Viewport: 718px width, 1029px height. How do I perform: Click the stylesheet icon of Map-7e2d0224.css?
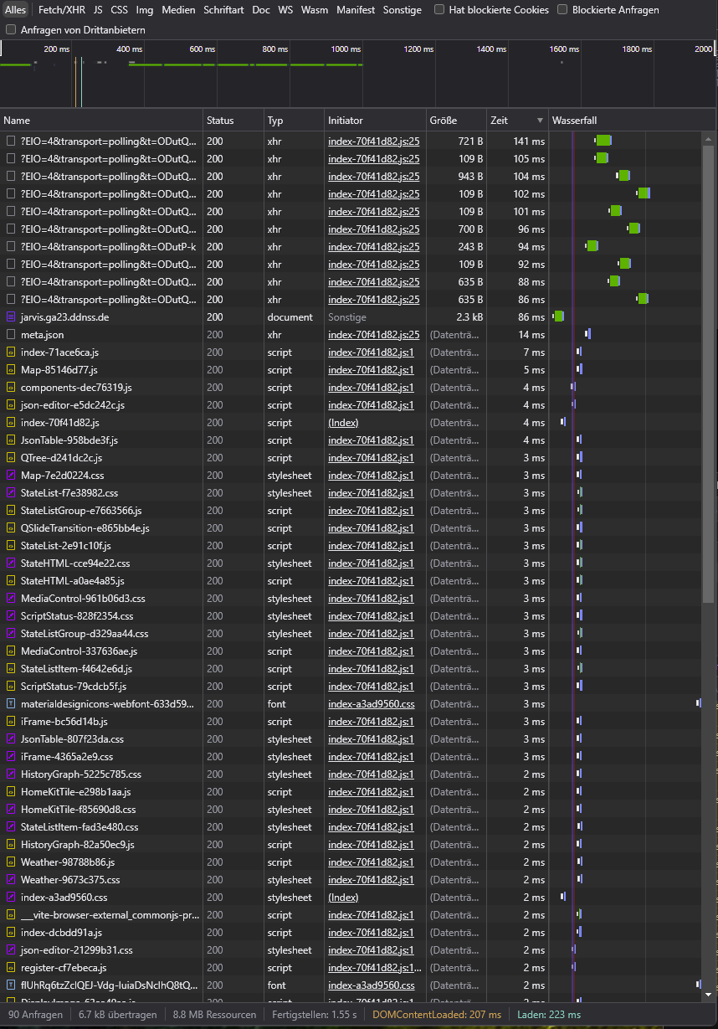[11, 476]
